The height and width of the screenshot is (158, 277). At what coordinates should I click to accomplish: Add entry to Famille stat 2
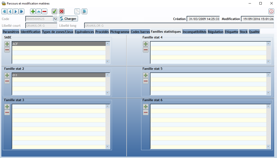7,75
